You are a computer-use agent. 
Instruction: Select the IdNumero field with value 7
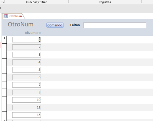(x=27, y=85)
